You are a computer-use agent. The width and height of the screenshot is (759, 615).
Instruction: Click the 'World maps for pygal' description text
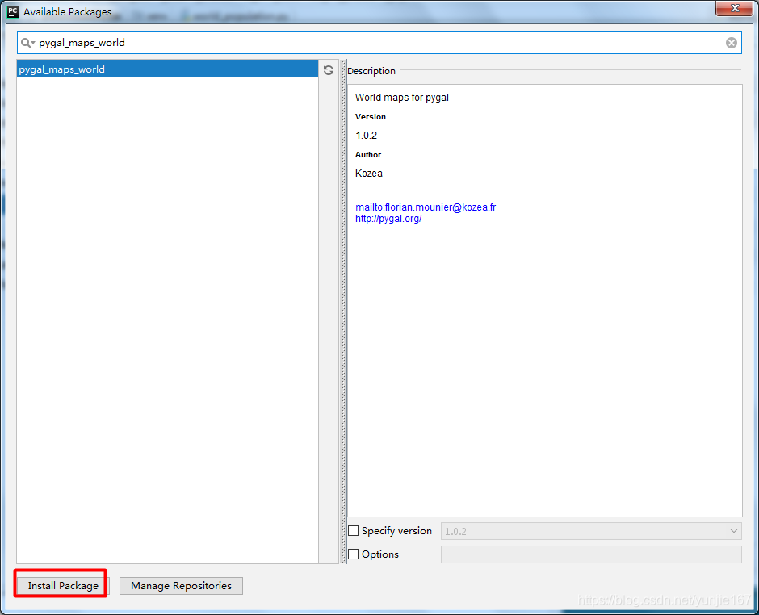coord(402,98)
